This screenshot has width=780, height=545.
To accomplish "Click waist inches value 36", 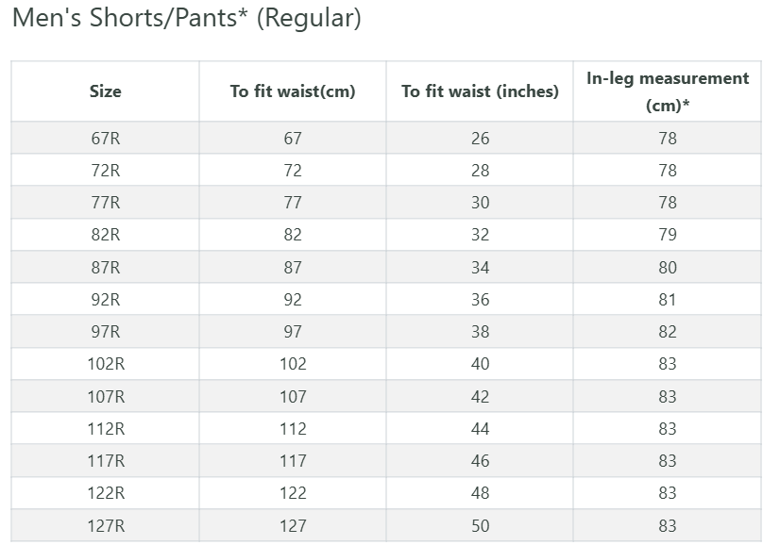I will click(x=480, y=300).
